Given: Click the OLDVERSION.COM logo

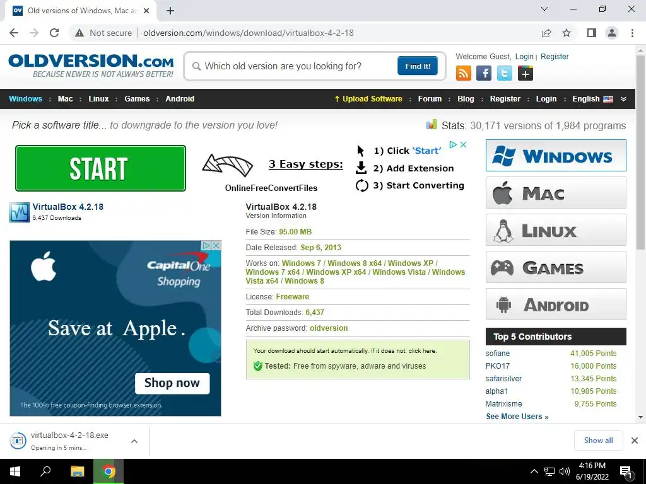Looking at the screenshot, I should [x=91, y=66].
